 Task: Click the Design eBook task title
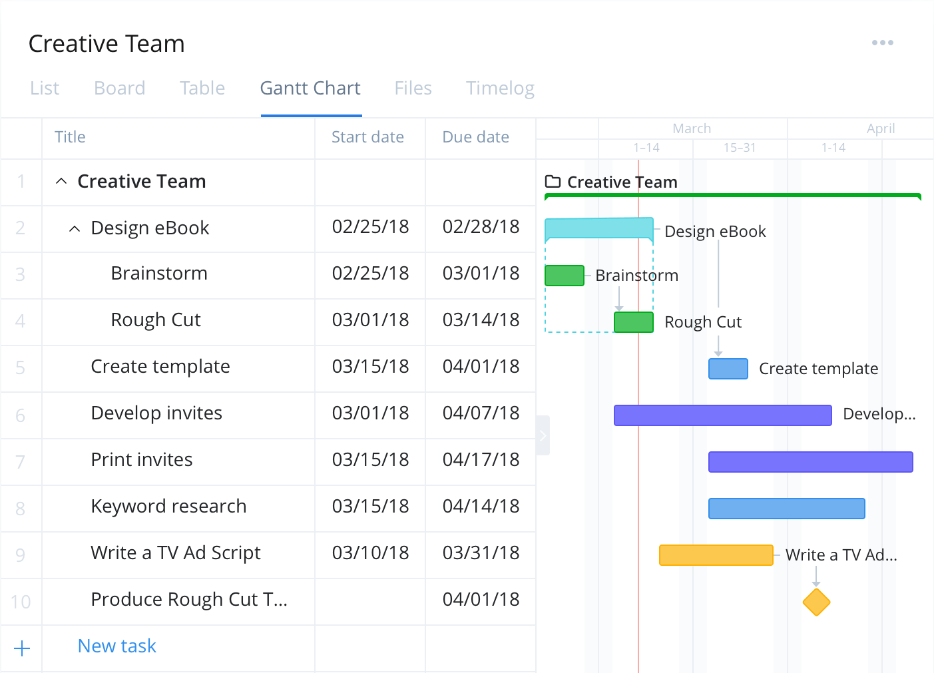pos(150,228)
